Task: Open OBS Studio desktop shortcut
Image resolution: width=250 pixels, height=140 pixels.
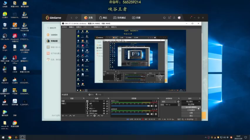Action: (x=5, y=37)
